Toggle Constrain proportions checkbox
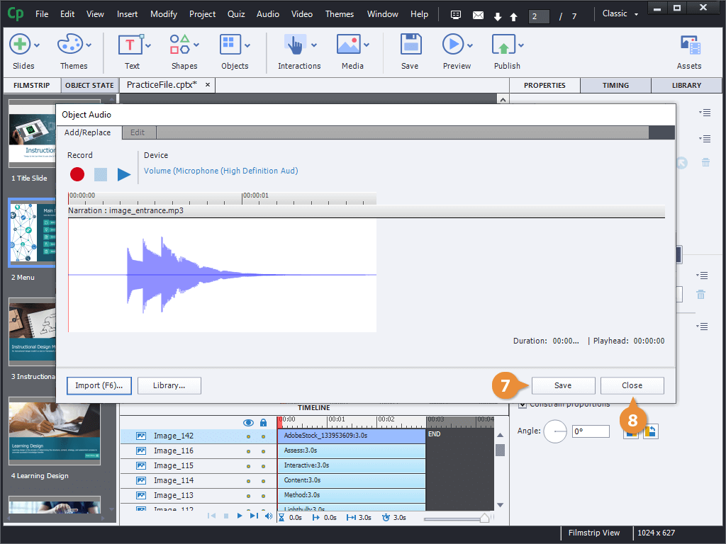726x544 pixels. pos(523,404)
